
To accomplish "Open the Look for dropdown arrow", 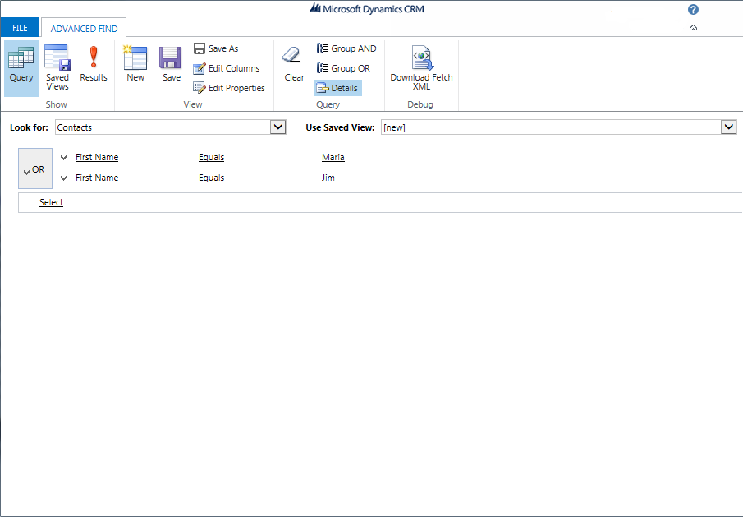I will (278, 127).
